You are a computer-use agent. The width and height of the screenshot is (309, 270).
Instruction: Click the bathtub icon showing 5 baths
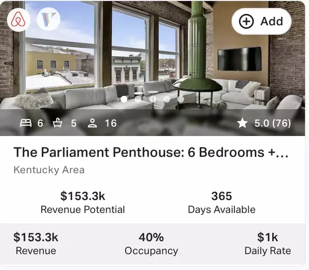(x=59, y=123)
